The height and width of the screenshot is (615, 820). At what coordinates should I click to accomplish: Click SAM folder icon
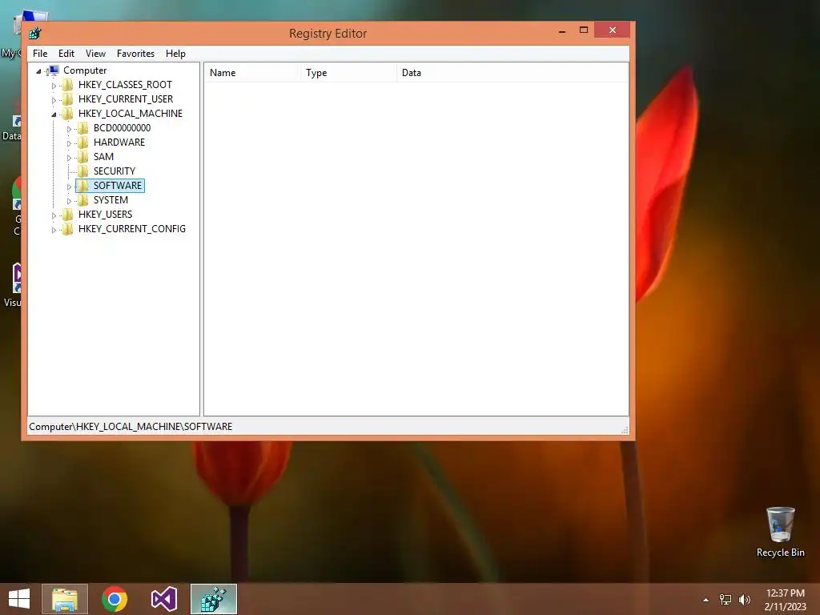(x=82, y=157)
